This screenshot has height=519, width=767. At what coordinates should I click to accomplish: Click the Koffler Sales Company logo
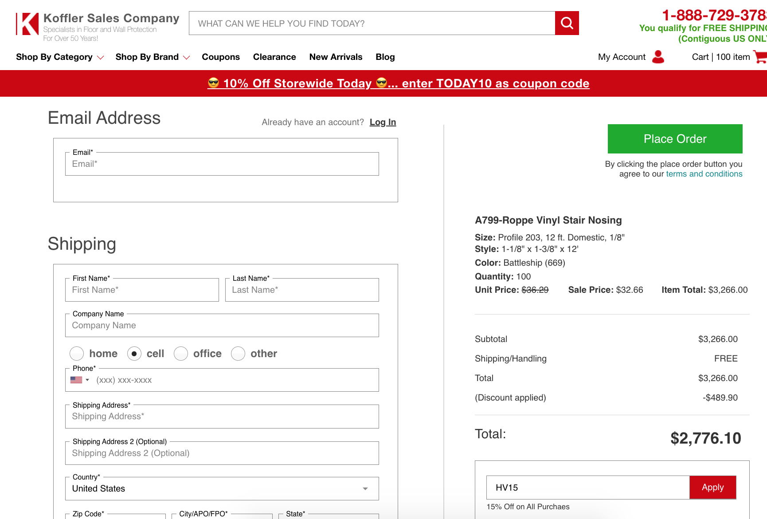tap(98, 26)
